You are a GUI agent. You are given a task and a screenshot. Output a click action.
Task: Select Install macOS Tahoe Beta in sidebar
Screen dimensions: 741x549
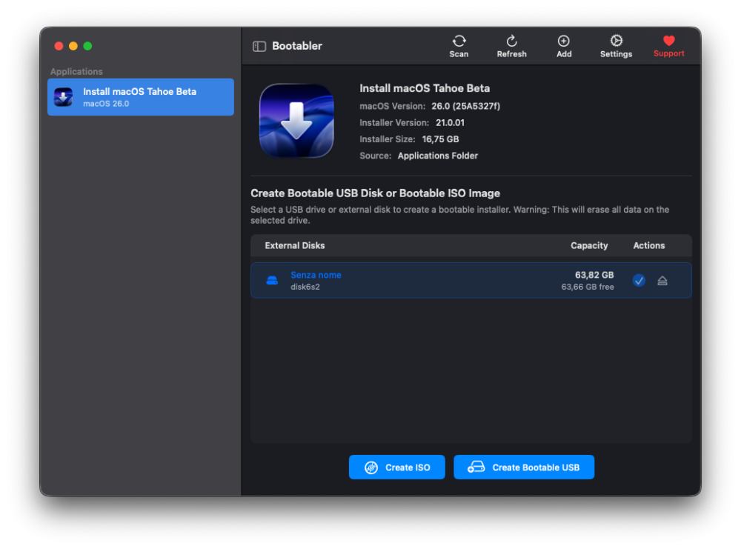(x=140, y=97)
